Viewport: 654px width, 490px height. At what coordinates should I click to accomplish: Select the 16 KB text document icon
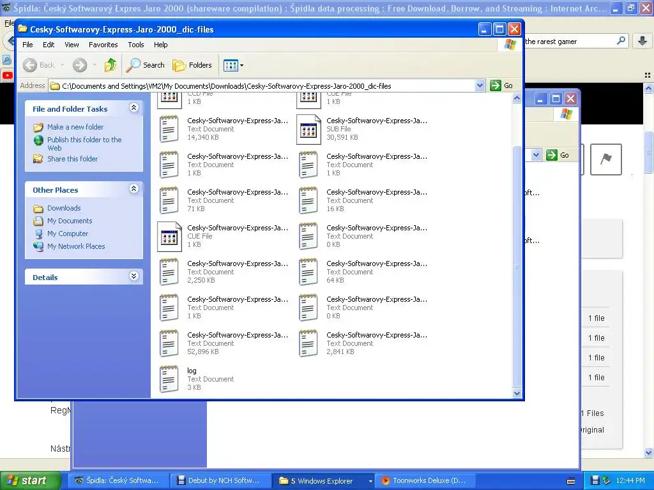point(308,200)
